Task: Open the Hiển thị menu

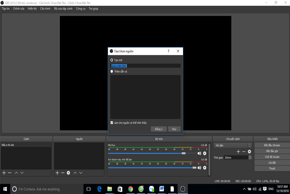Action: click(32, 9)
